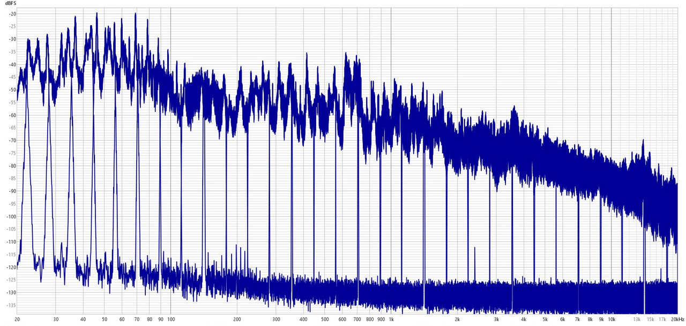This screenshot has height=326, width=686.
Task: Click the -100 dBFS y-axis tick label
Action: tap(11, 216)
